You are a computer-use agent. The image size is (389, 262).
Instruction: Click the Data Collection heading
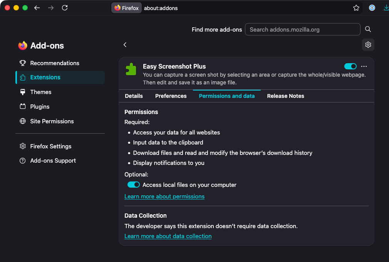[x=145, y=216]
